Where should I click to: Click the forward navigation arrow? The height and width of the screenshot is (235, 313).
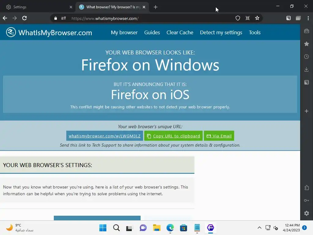coord(15,18)
